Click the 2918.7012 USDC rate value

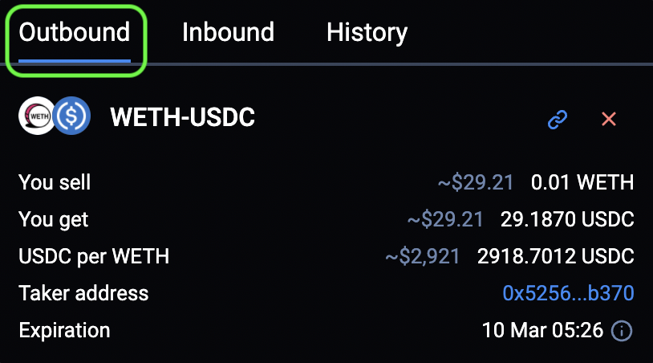click(556, 256)
